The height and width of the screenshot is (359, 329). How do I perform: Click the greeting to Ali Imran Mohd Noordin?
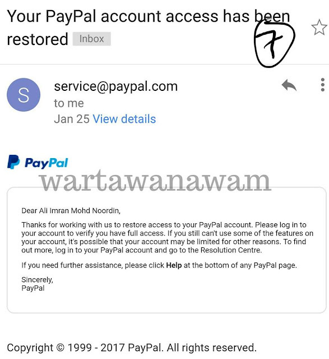pos(71,211)
